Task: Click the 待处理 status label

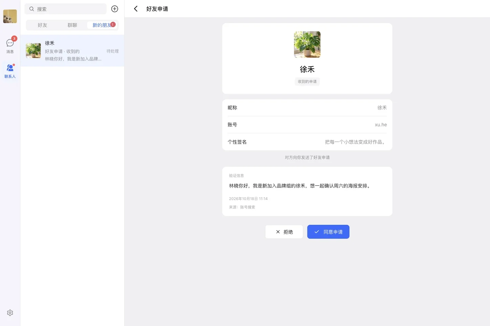Action: (x=113, y=51)
